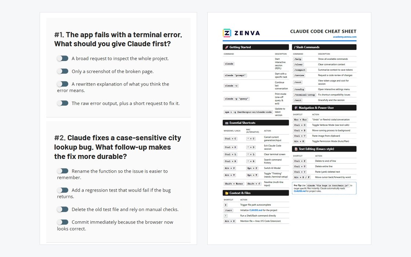Toggle 'A broad request to inspect the whole project'

tap(63, 58)
